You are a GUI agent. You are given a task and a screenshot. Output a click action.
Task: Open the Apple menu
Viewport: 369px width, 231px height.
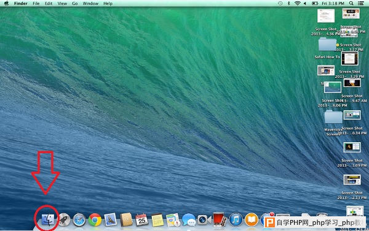coord(6,3)
